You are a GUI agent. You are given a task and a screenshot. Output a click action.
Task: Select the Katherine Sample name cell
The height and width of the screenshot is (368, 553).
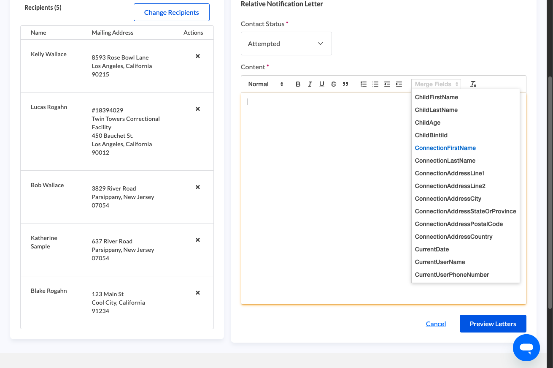click(x=44, y=242)
